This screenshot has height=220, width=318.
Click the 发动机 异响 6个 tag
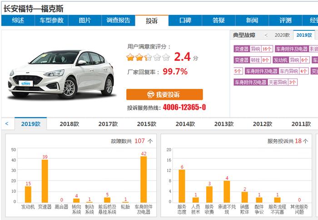coord(291,60)
